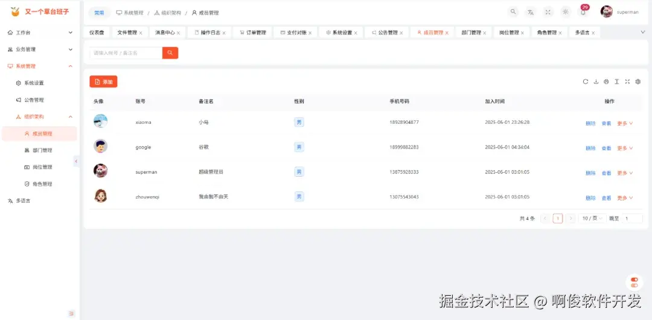Click 删除 for the xiaoma row

pyautogui.click(x=590, y=124)
